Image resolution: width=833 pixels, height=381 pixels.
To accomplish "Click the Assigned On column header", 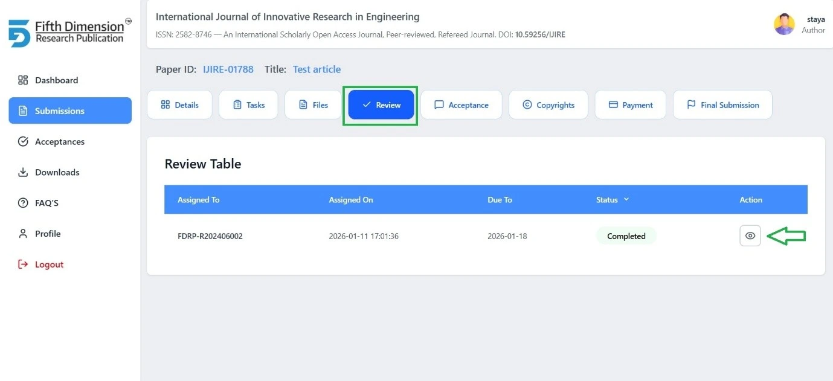I will click(x=351, y=200).
